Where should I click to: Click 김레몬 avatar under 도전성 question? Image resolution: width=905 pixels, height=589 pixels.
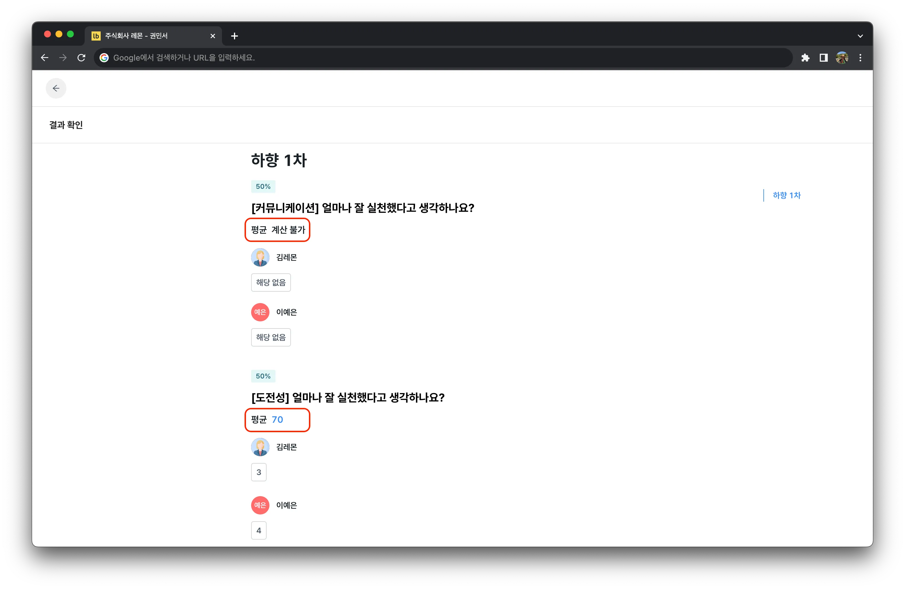260,447
